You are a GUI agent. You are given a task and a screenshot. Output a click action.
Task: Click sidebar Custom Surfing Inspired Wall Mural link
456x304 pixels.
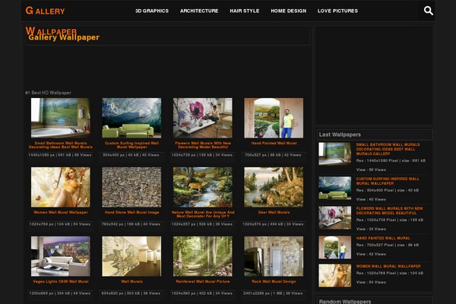[388, 181]
